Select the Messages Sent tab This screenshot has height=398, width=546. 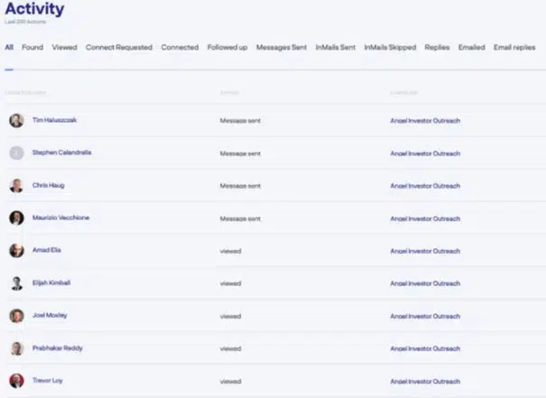coord(282,47)
